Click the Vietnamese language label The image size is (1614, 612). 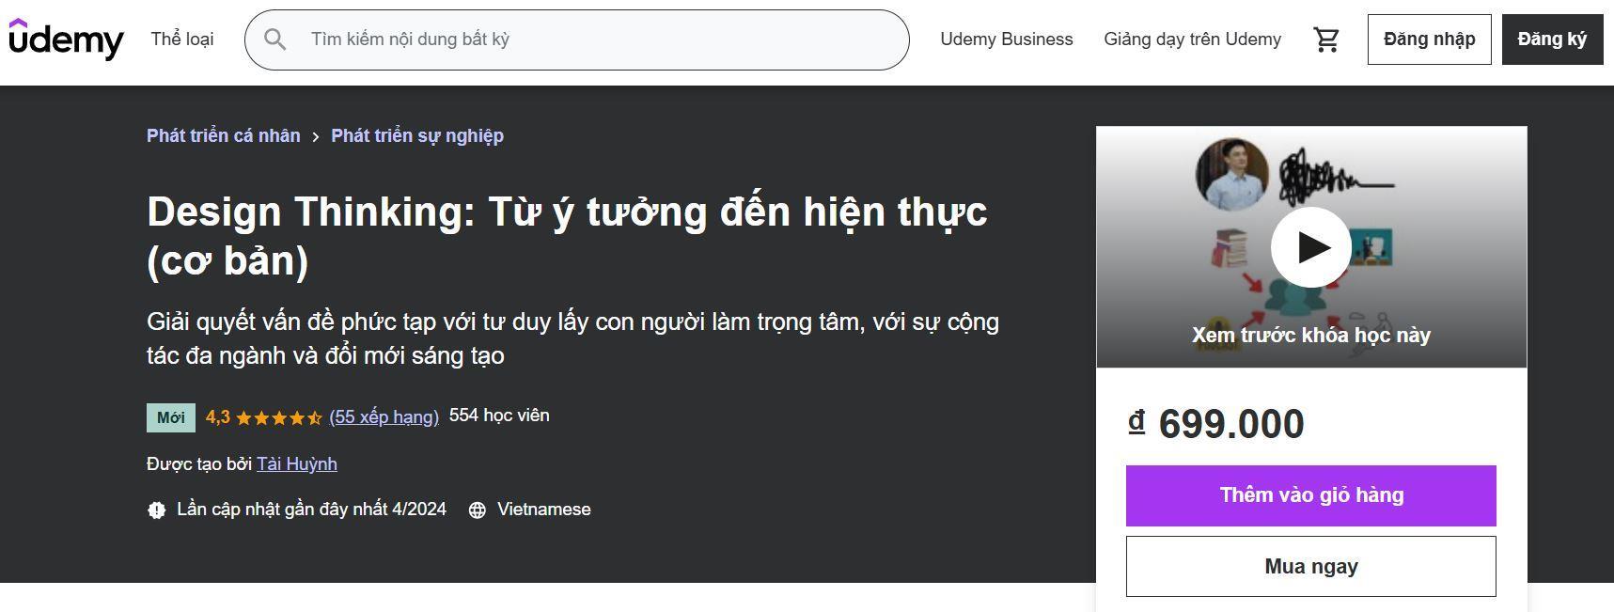click(544, 510)
